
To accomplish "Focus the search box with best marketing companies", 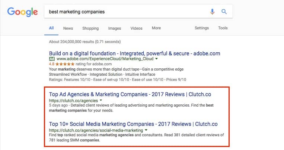I will 127,12.
